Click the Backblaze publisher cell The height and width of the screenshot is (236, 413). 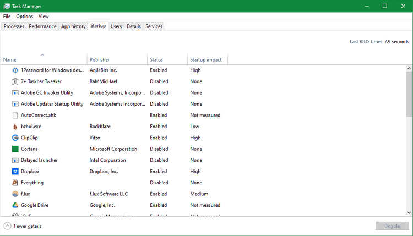click(x=100, y=127)
